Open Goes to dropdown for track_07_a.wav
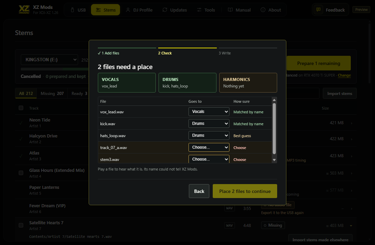The height and width of the screenshot is (245, 375). click(209, 147)
